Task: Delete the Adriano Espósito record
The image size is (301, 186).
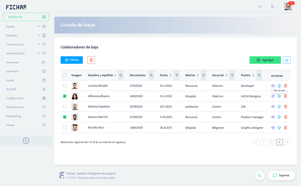Action: coord(286,107)
